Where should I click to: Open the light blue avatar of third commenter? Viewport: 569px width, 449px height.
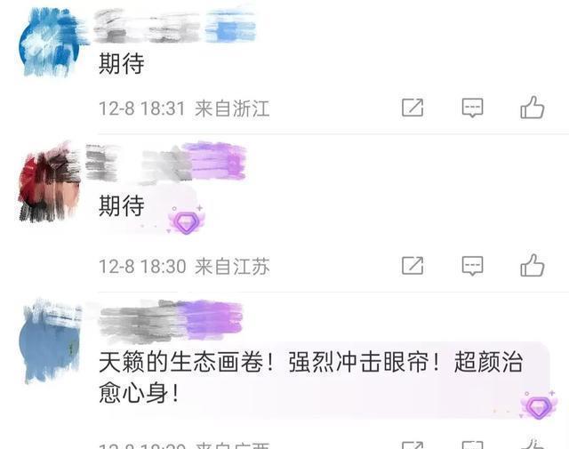pyautogui.click(x=50, y=341)
